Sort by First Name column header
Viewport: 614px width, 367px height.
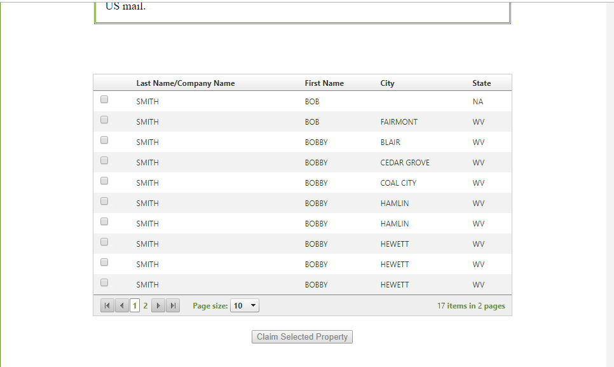[324, 83]
